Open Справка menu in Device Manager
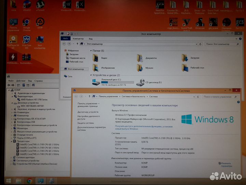 coord(38,81)
